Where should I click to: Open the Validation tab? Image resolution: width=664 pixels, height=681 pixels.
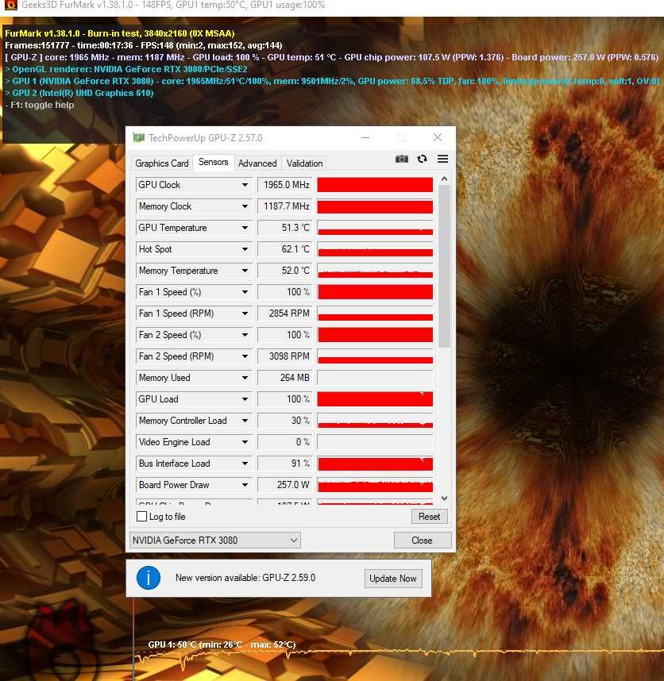305,164
